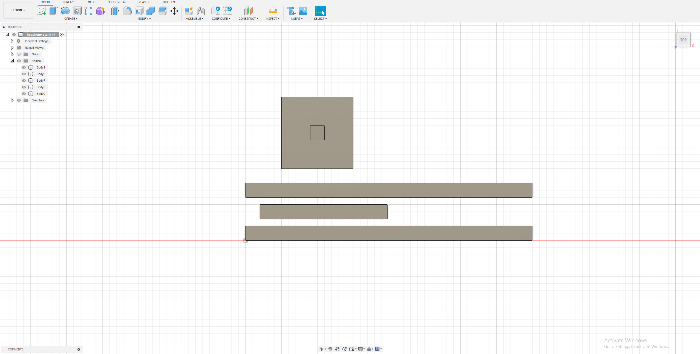This screenshot has height=354, width=700.
Task: Click the Configuration Table icon
Action: click(x=227, y=11)
